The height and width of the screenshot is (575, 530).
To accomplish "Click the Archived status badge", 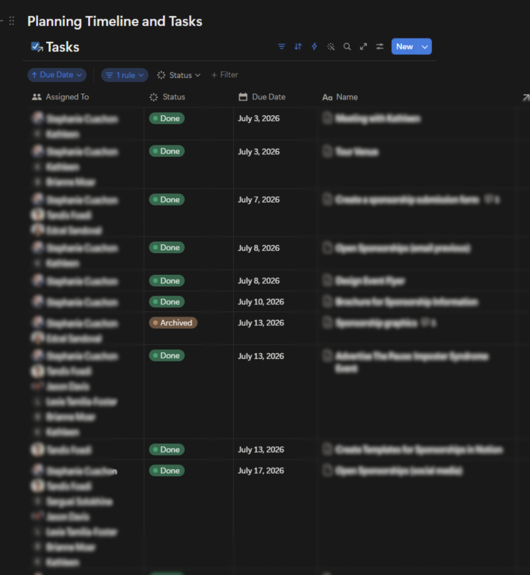I will coord(173,323).
